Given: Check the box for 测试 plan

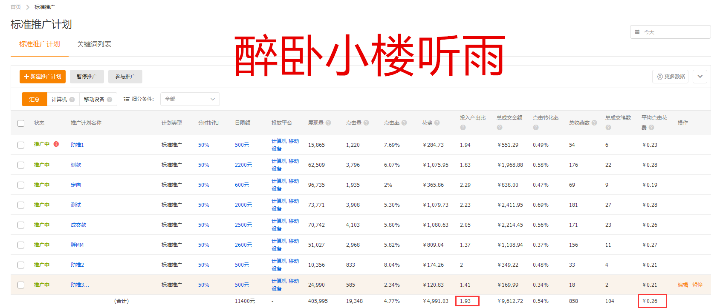Looking at the screenshot, I should (21, 205).
